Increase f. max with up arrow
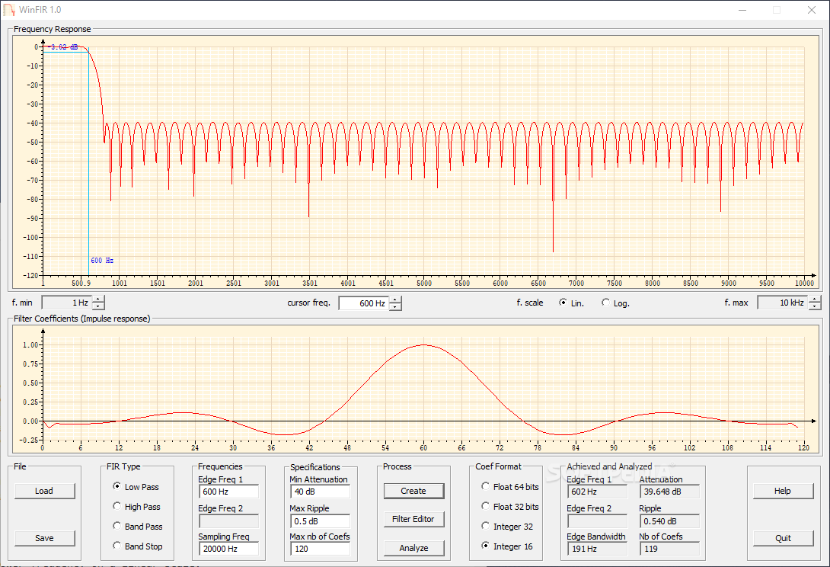830x567 pixels. [815, 300]
